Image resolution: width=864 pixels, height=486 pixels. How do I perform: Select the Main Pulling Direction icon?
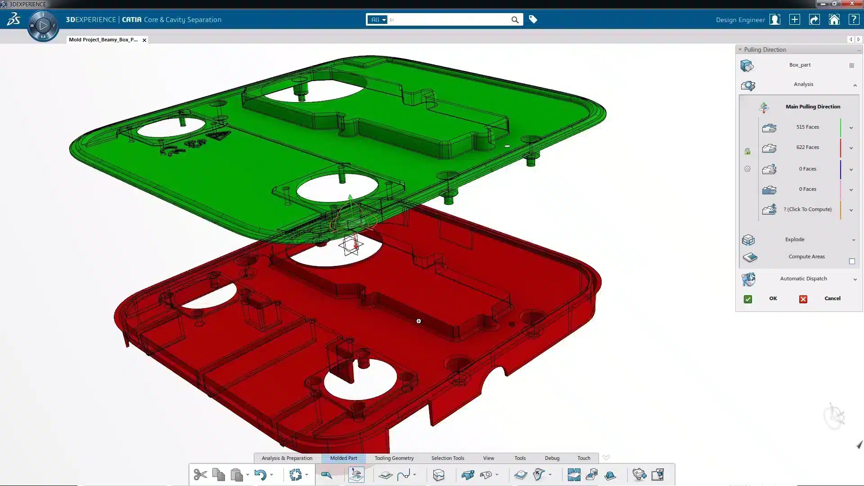763,107
